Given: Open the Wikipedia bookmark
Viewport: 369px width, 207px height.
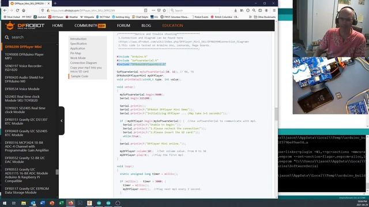Looking at the screenshot, I should (x=87, y=17).
